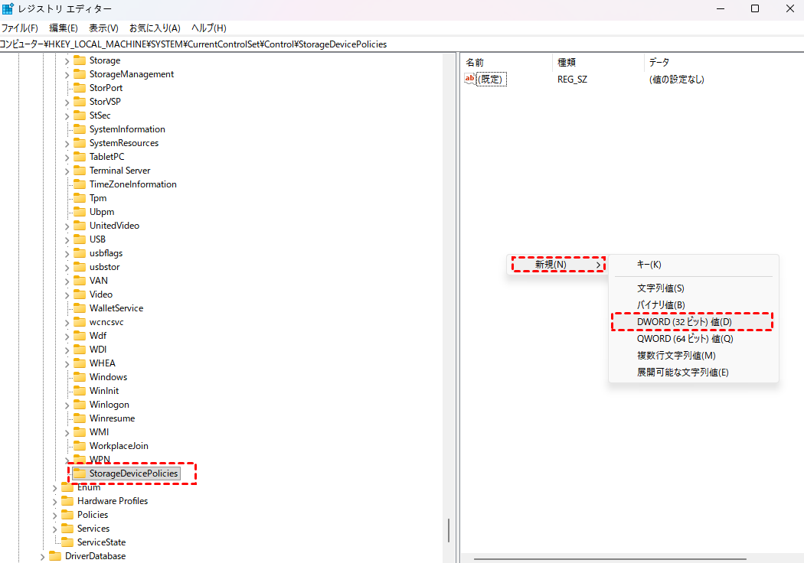Expand the usbstor registry key

point(67,267)
